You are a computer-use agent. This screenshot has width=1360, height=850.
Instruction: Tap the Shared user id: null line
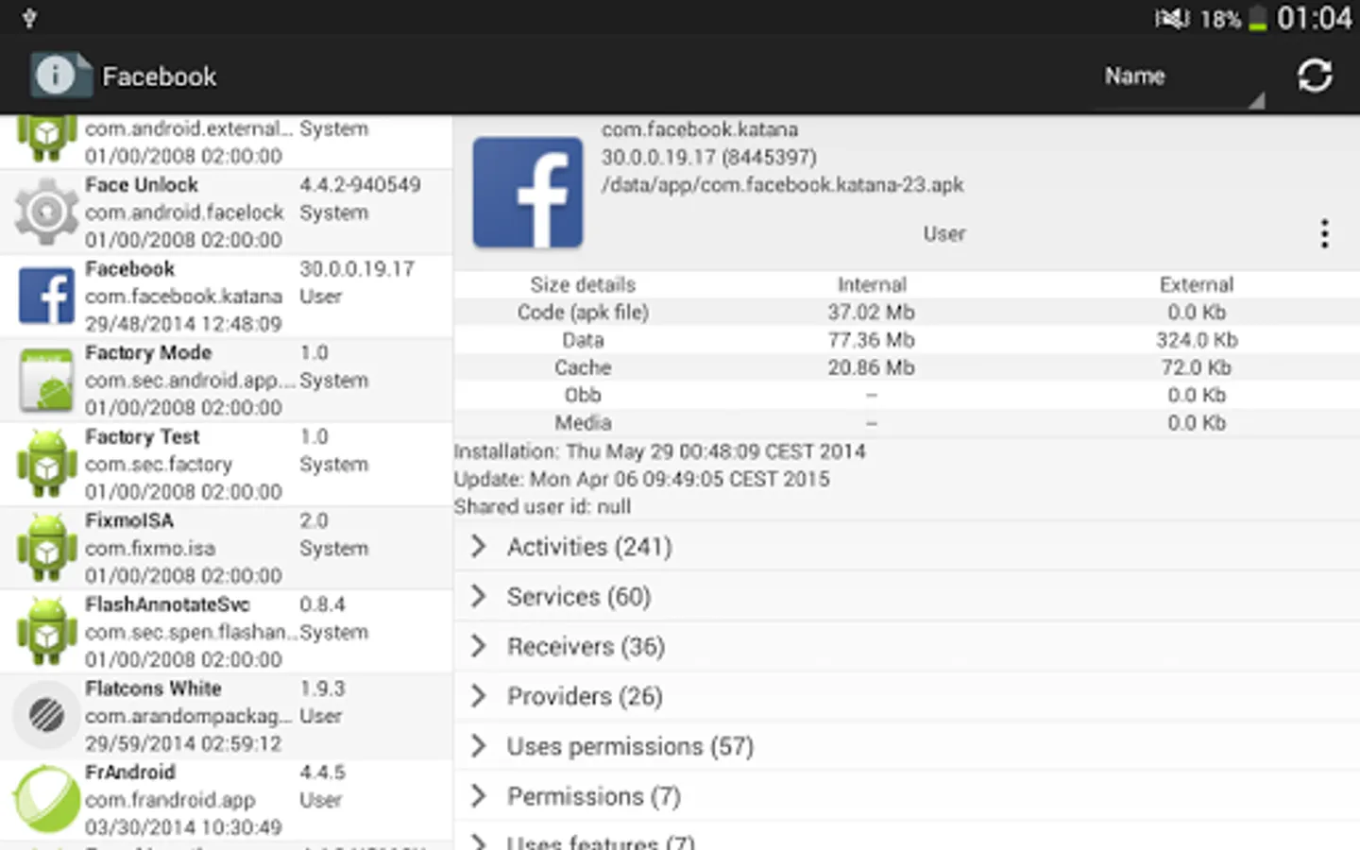pyautogui.click(x=542, y=506)
